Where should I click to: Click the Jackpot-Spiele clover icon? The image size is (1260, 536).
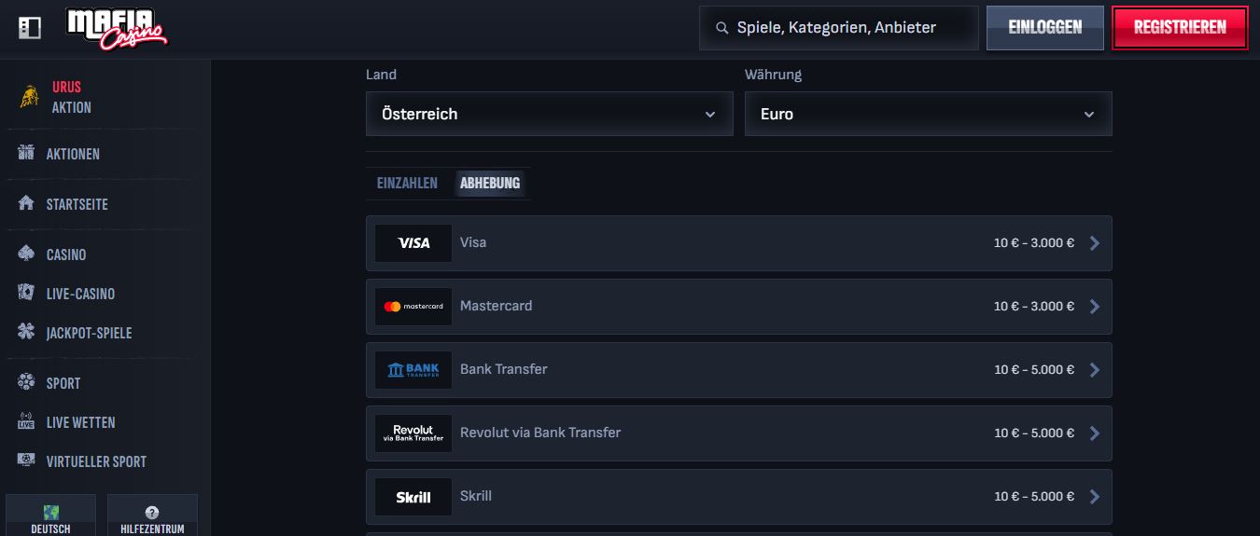(x=26, y=332)
